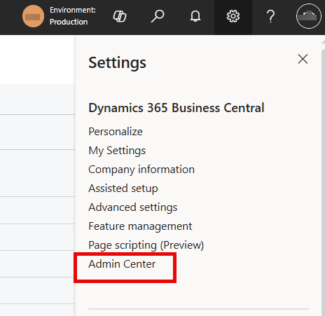
Task: Click the Environment: Production label
Action: [73, 16]
